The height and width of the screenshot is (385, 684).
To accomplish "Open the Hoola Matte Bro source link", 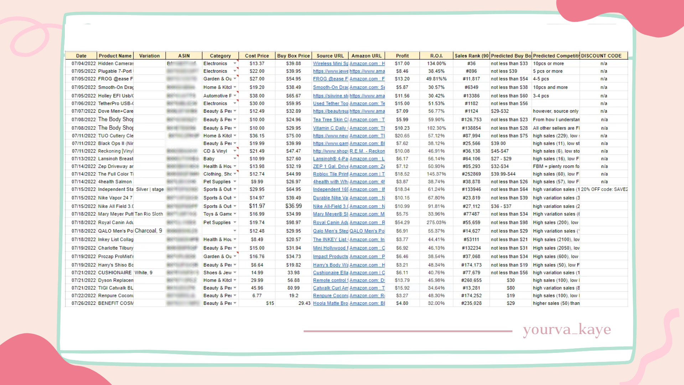I will [x=331, y=303].
